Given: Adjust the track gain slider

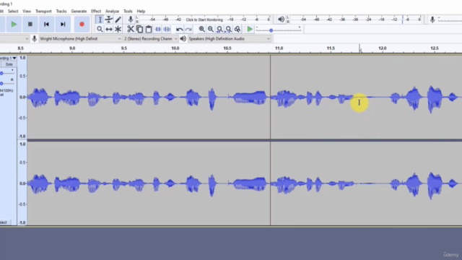Looking at the screenshot, I should tap(1, 73).
